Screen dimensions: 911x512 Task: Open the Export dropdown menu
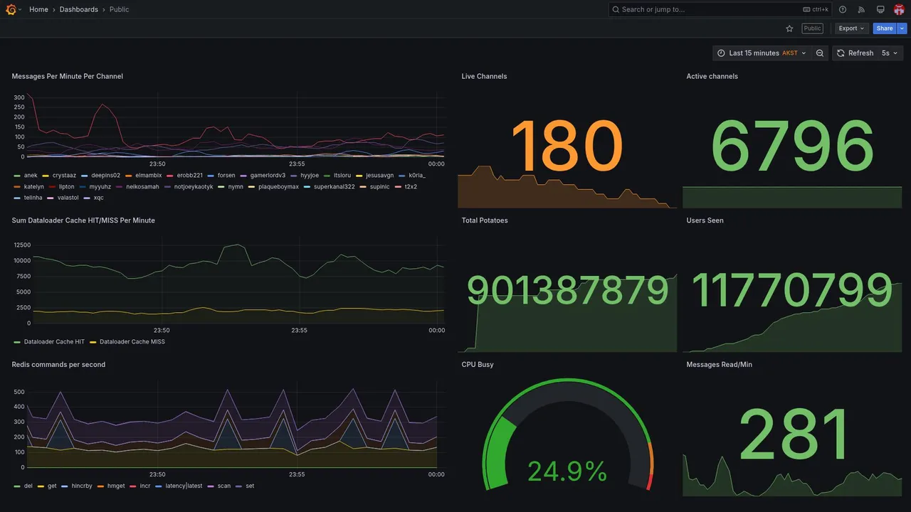[x=851, y=28]
